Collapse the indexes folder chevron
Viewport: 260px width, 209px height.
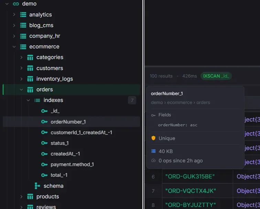[29, 100]
